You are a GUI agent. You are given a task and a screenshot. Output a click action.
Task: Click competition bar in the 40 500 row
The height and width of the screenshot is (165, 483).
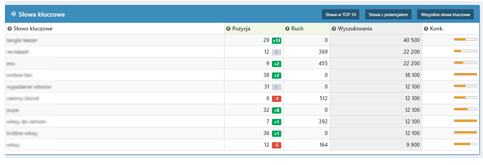pos(466,39)
